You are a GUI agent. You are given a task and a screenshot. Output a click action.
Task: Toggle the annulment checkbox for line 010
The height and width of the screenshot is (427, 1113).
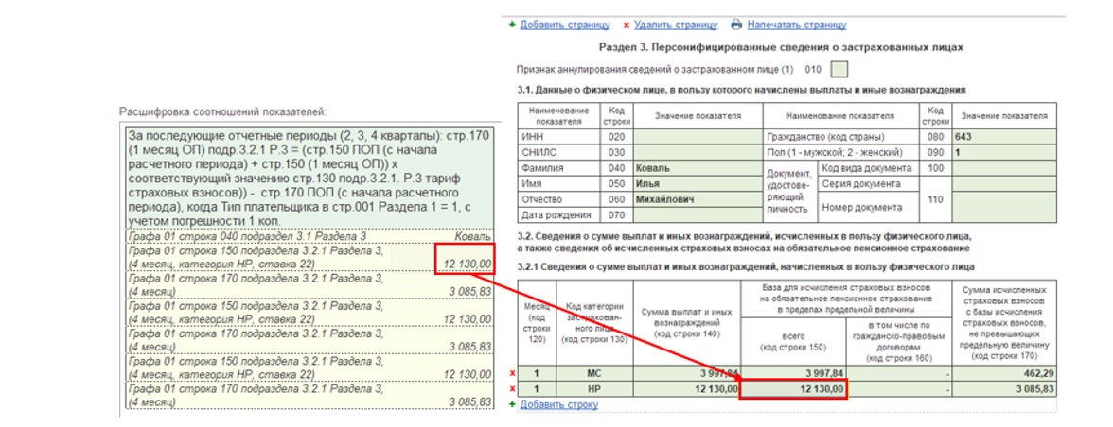839,70
